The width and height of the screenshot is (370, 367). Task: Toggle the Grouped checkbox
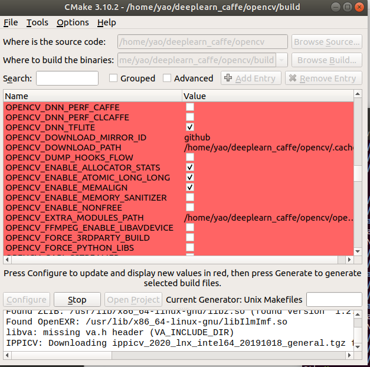coord(113,78)
